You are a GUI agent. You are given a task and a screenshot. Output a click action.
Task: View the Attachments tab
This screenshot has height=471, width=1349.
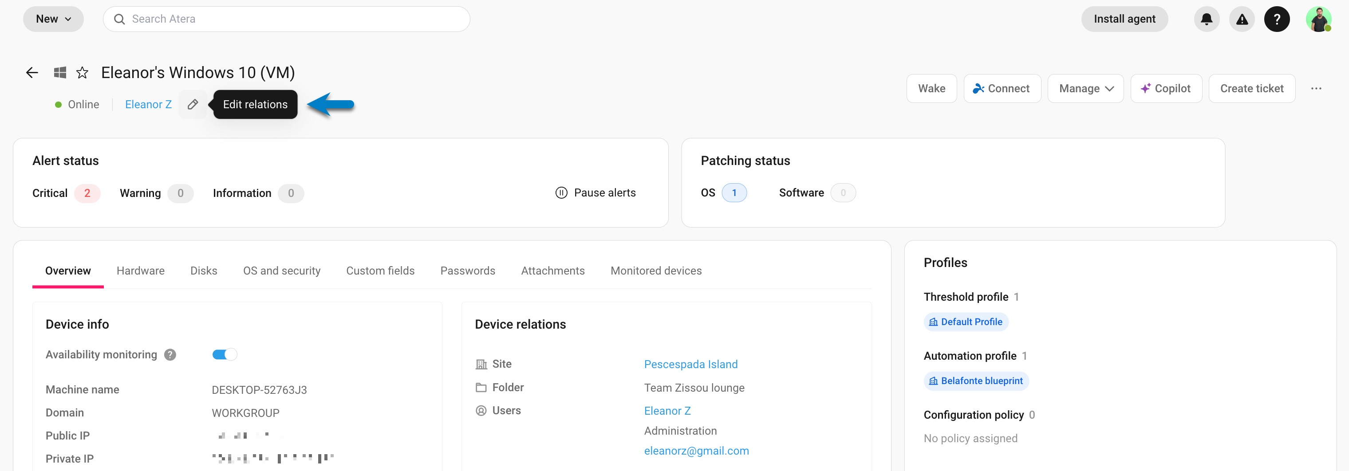point(552,271)
